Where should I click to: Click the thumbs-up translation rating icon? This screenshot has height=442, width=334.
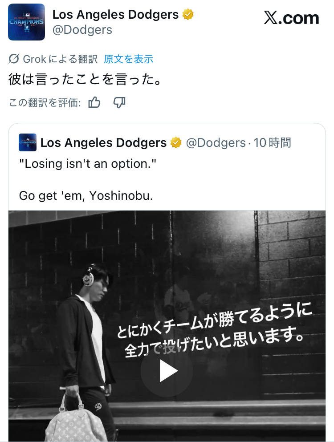coord(94,102)
